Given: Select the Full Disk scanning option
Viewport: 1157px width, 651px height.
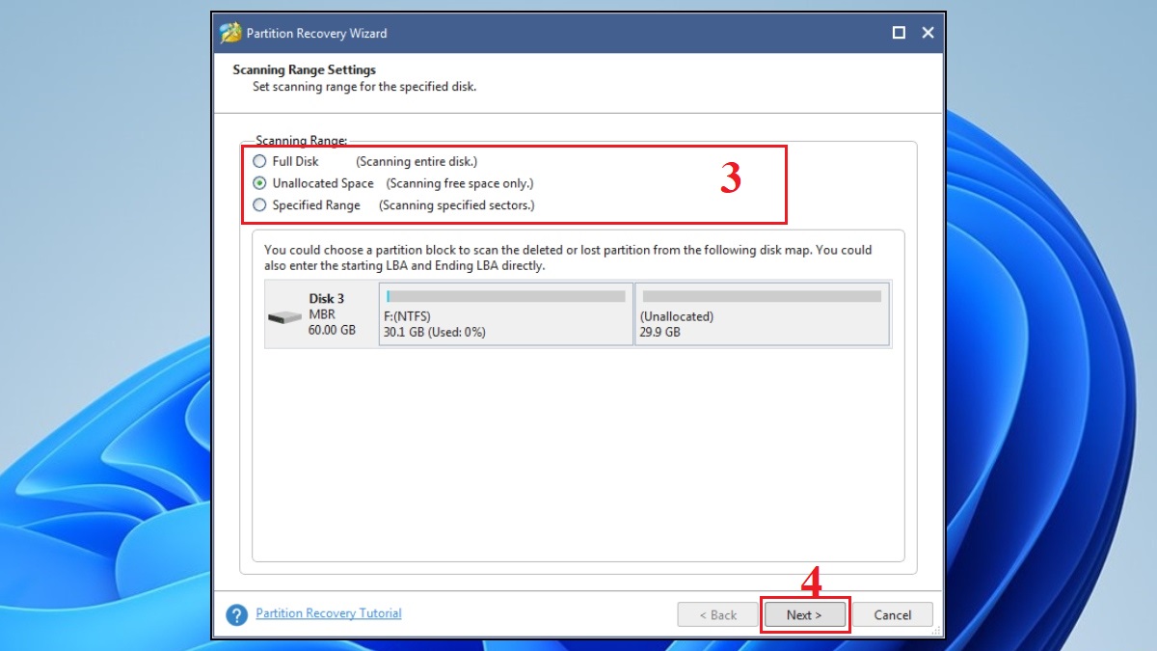Looking at the screenshot, I should click(259, 161).
